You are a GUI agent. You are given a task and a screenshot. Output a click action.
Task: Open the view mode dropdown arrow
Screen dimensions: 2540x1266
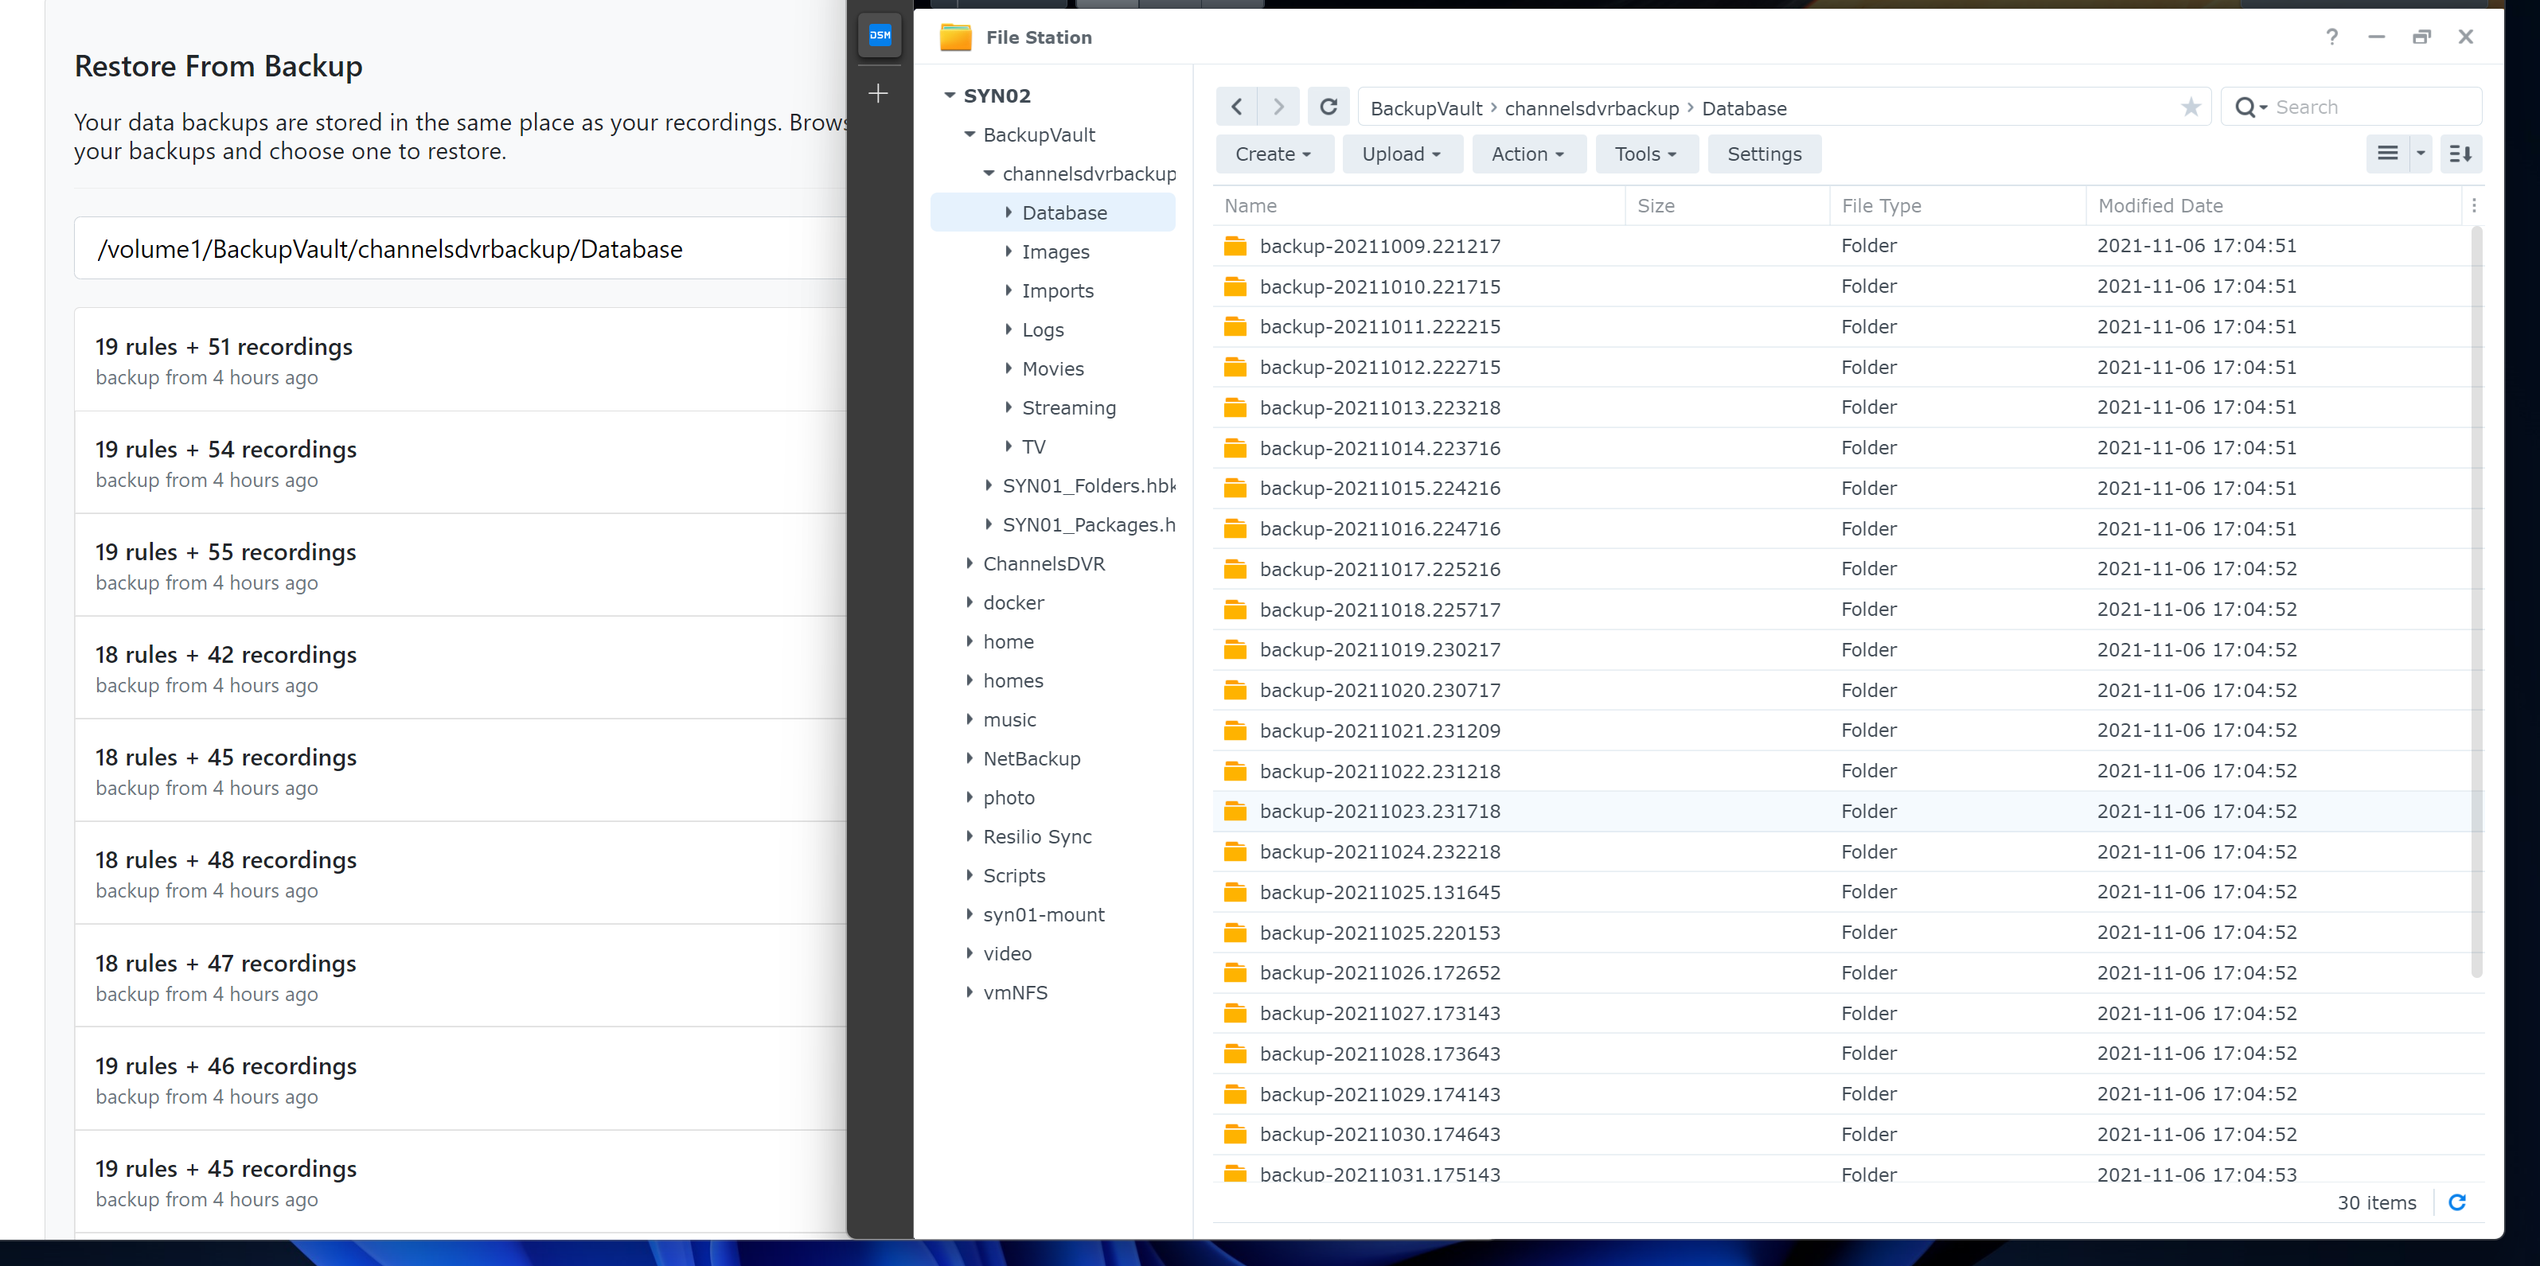(2421, 154)
